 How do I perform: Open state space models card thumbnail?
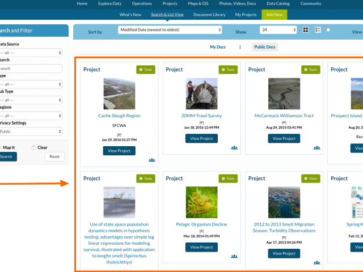tap(119, 202)
